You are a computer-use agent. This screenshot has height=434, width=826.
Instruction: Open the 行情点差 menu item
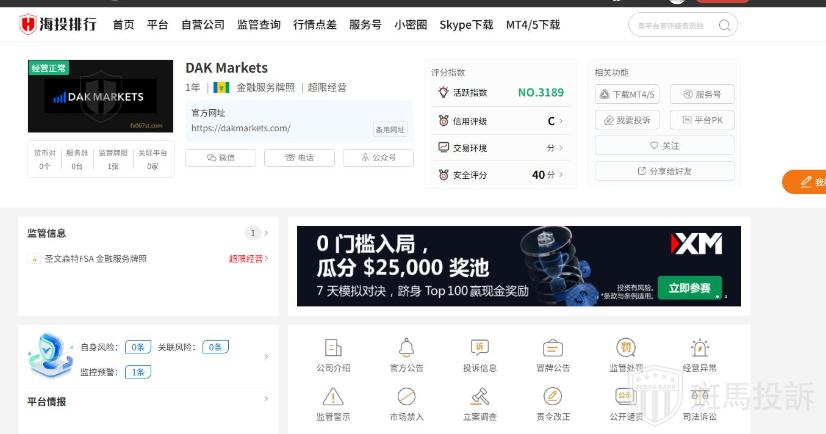point(315,25)
